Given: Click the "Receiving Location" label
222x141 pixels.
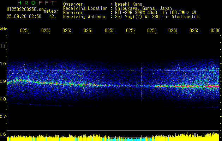Looking at the screenshot, I should point(85,8).
